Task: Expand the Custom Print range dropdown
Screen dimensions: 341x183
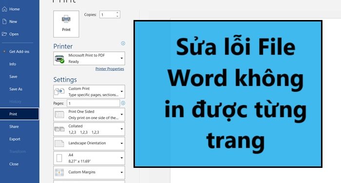Action: (89, 92)
